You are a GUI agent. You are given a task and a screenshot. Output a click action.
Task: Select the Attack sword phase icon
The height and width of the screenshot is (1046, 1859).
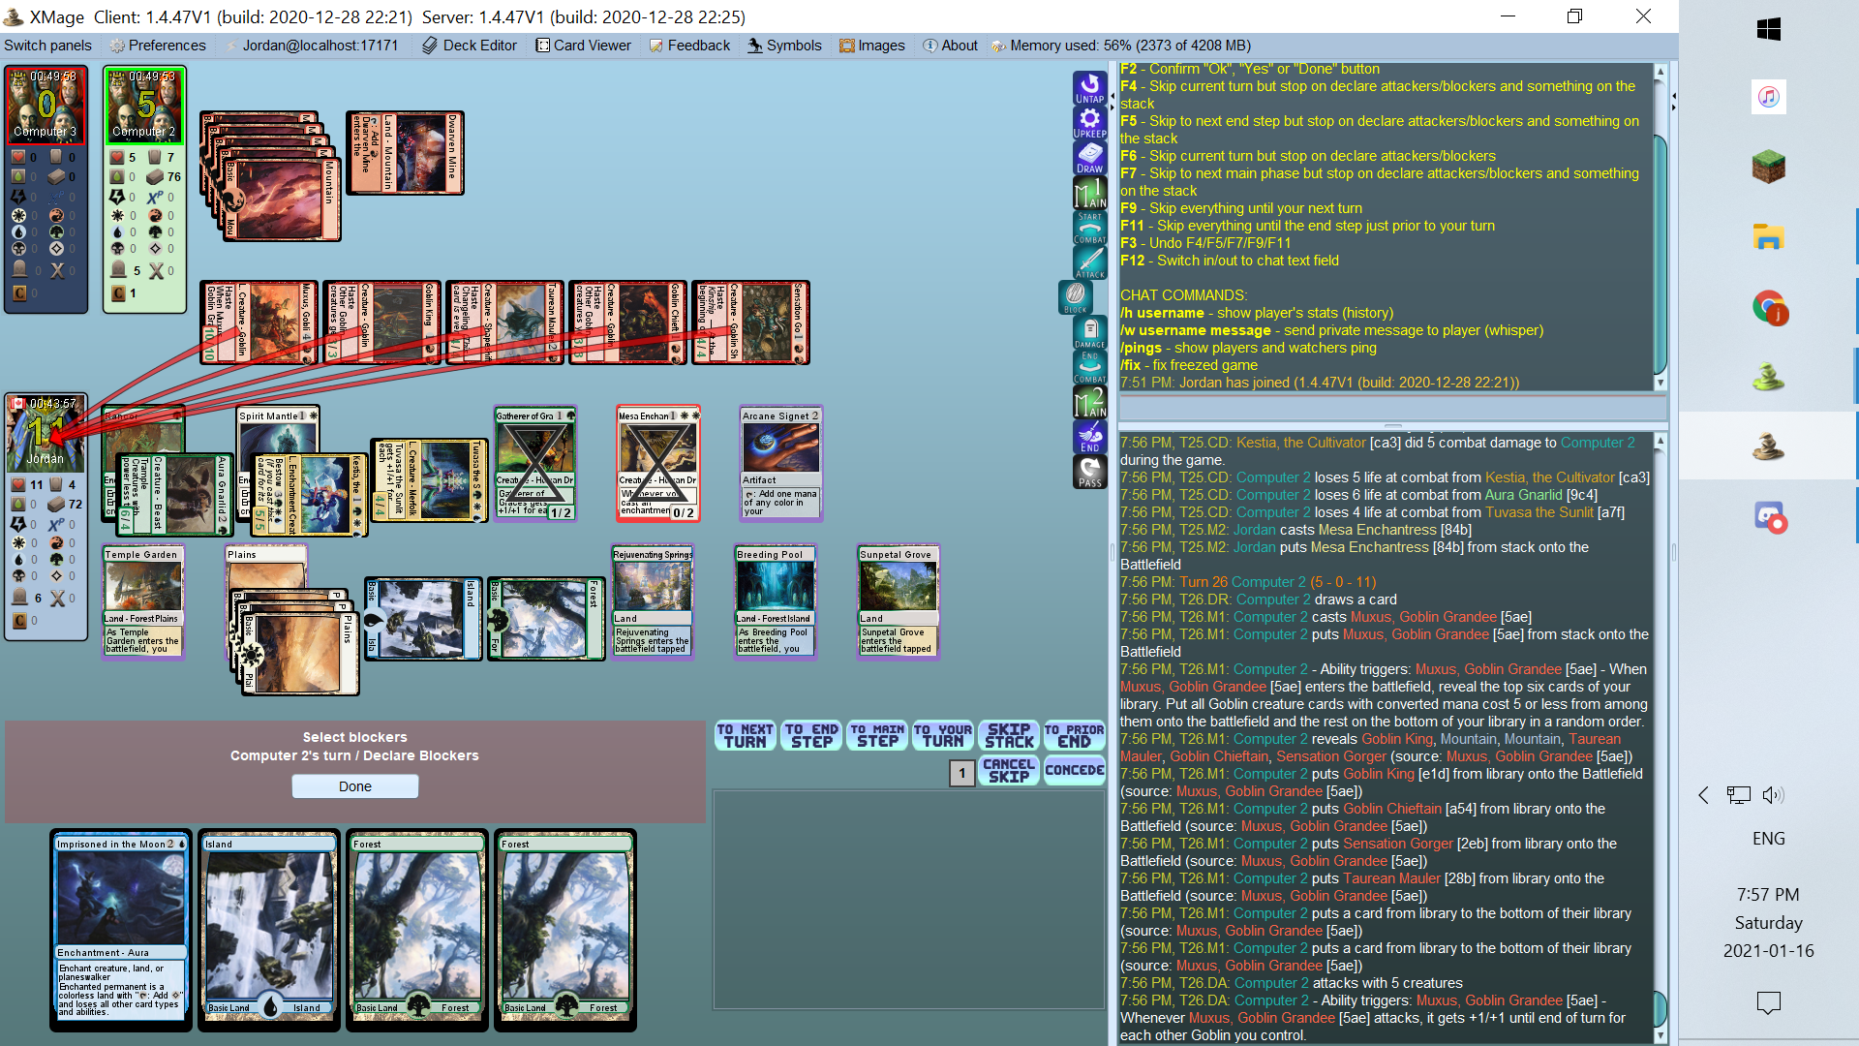1089,262
